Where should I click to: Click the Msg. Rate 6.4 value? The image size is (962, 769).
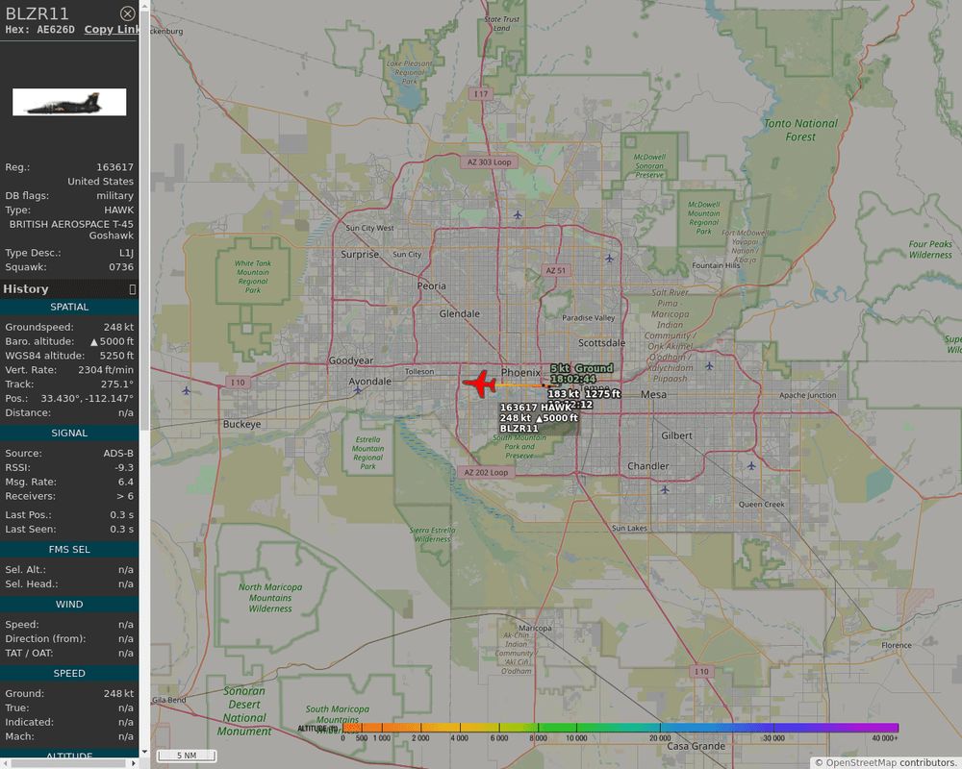click(x=126, y=482)
